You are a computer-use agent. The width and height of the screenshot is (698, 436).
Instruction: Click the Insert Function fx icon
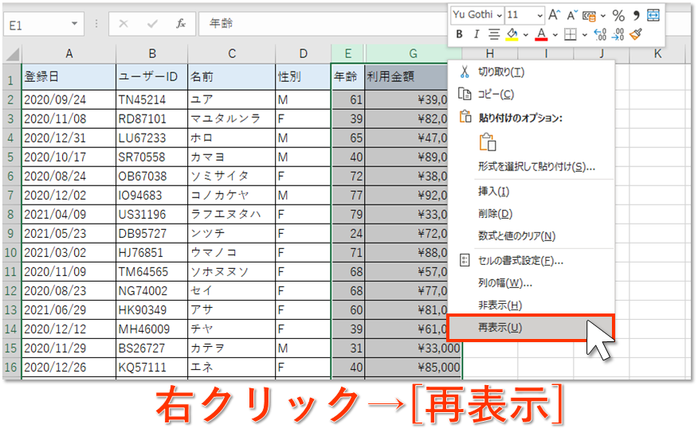[x=180, y=24]
